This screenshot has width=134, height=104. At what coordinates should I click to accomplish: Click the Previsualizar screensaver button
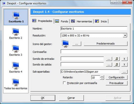pyautogui.click(x=117, y=83)
